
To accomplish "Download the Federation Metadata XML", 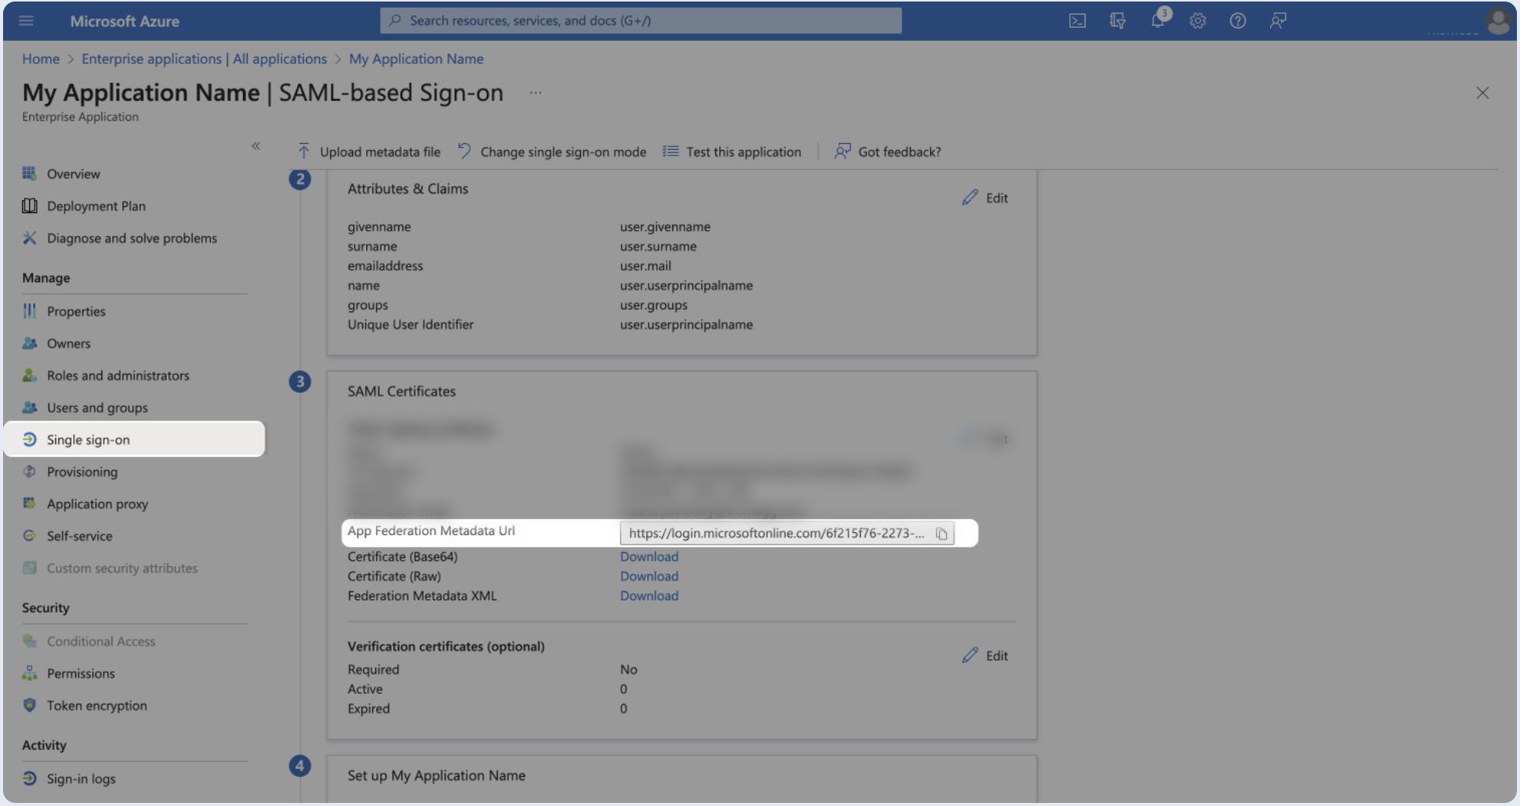I will coord(649,596).
